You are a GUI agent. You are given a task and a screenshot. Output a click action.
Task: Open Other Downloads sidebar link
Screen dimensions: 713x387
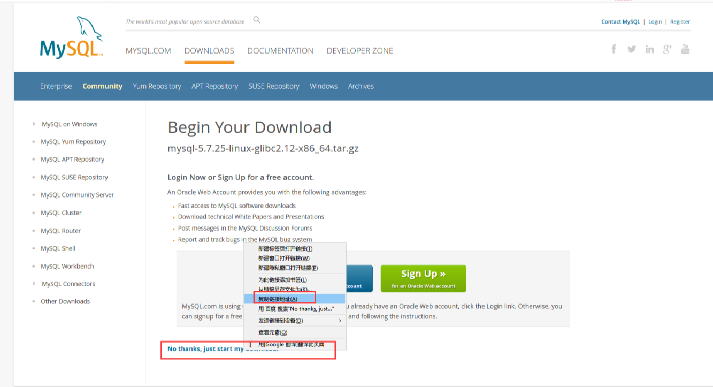tap(65, 301)
